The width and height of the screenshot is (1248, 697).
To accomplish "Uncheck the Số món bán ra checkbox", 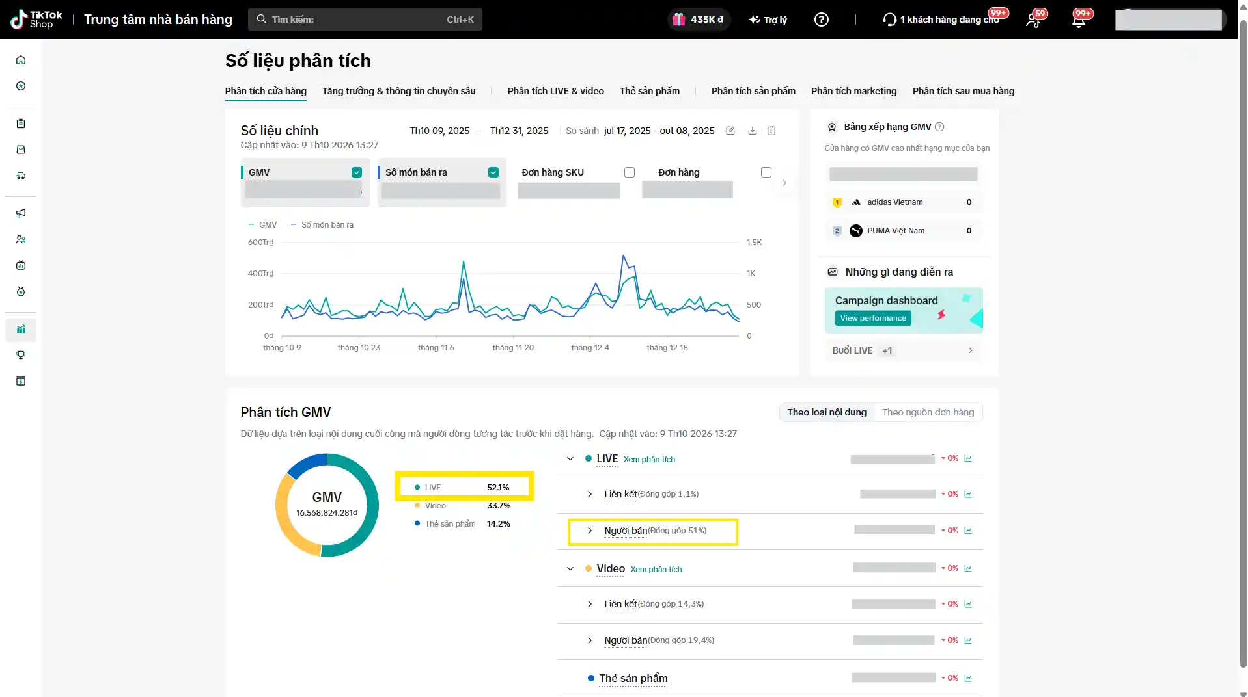I will 493,172.
